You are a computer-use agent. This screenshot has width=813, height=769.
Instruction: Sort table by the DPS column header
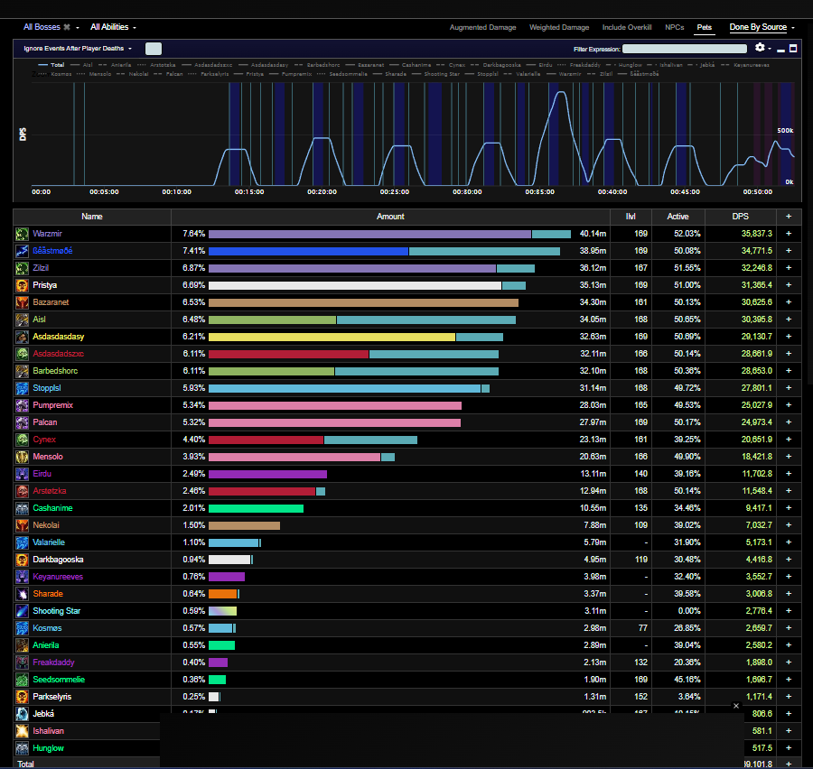[x=740, y=217]
